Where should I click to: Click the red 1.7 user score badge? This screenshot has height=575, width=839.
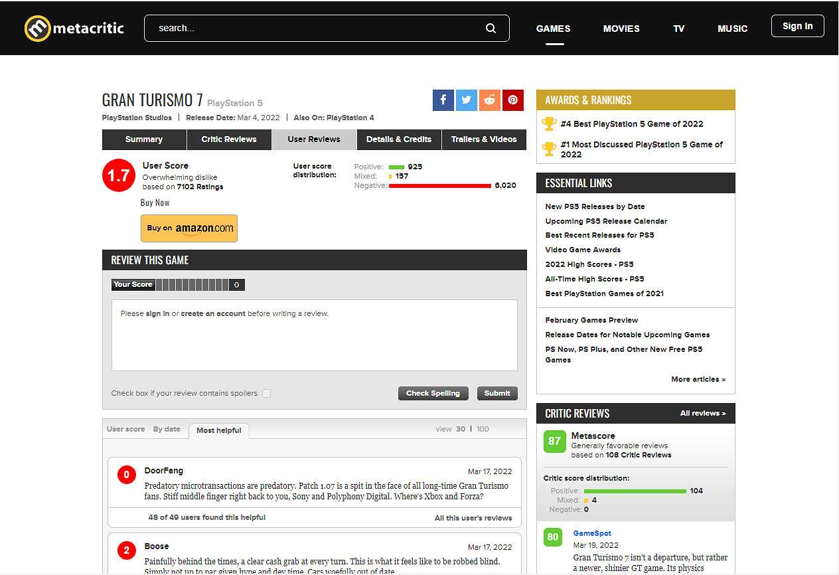click(118, 176)
